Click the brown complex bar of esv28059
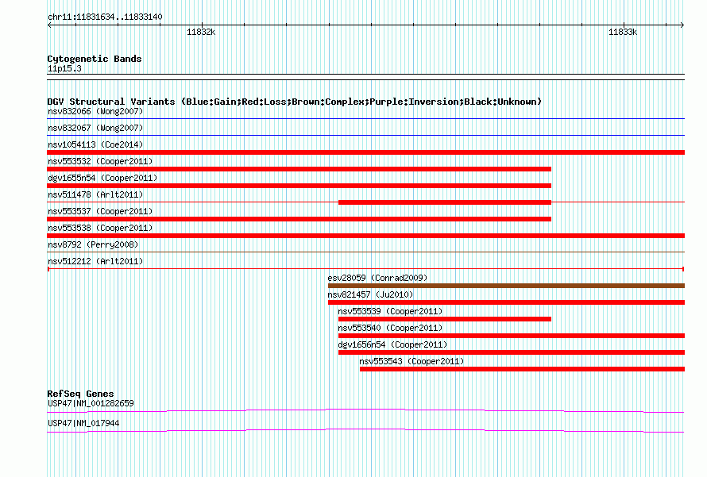The image size is (707, 477). click(x=506, y=286)
